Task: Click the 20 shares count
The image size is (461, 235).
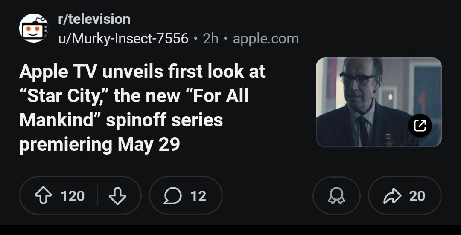Action: [417, 196]
